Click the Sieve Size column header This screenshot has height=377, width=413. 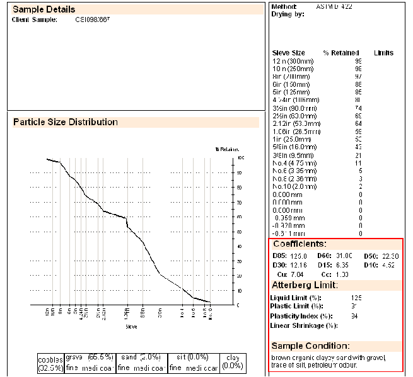pyautogui.click(x=288, y=53)
